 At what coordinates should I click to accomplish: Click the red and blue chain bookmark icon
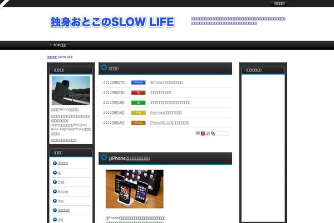[x=213, y=133]
